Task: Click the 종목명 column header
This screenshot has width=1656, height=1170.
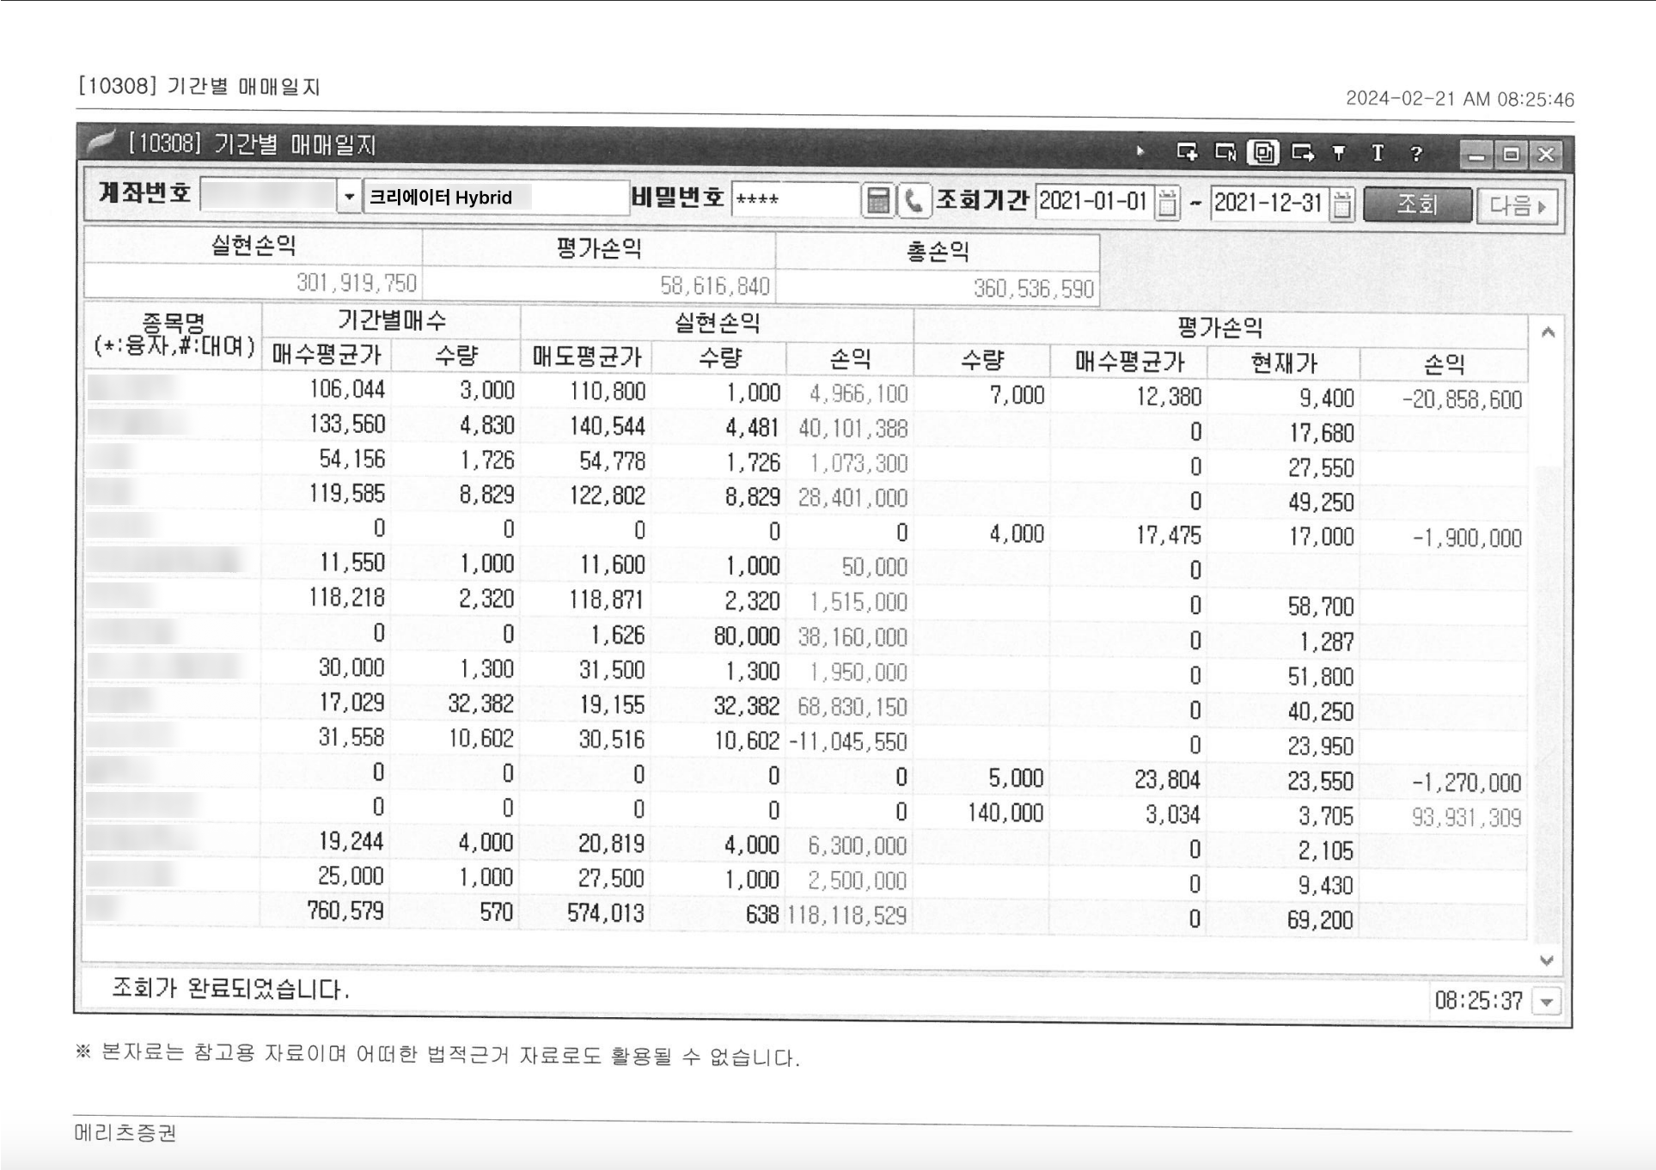Action: click(x=174, y=336)
